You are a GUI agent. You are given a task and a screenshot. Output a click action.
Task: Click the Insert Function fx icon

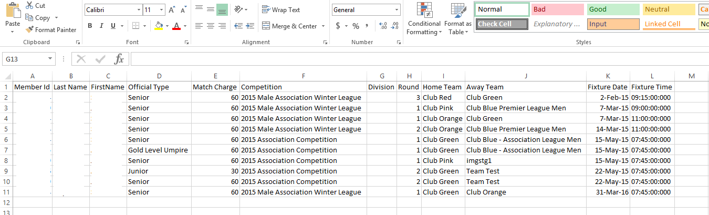tap(119, 59)
